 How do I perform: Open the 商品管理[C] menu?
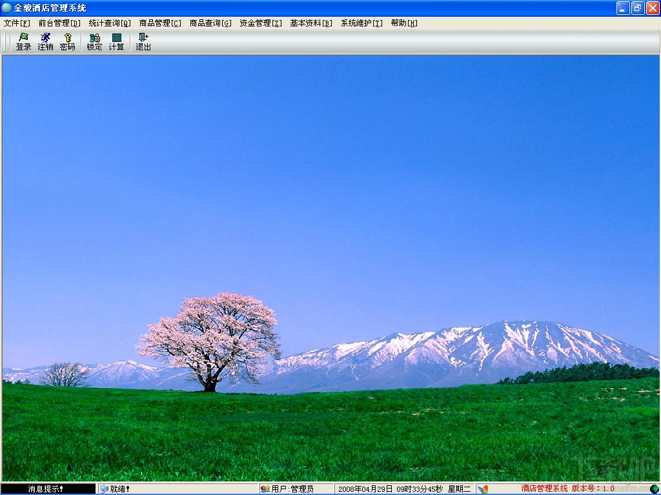[160, 23]
